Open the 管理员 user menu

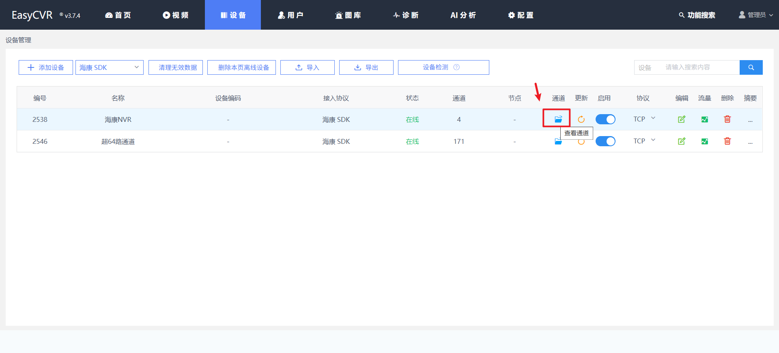(755, 15)
